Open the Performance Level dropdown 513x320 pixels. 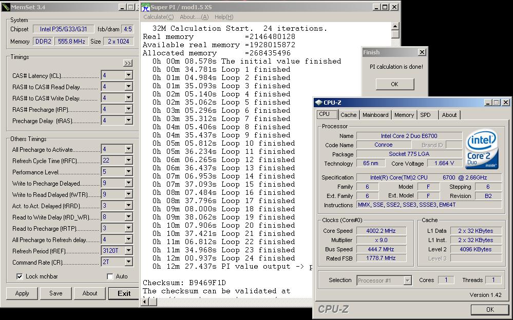point(128,172)
